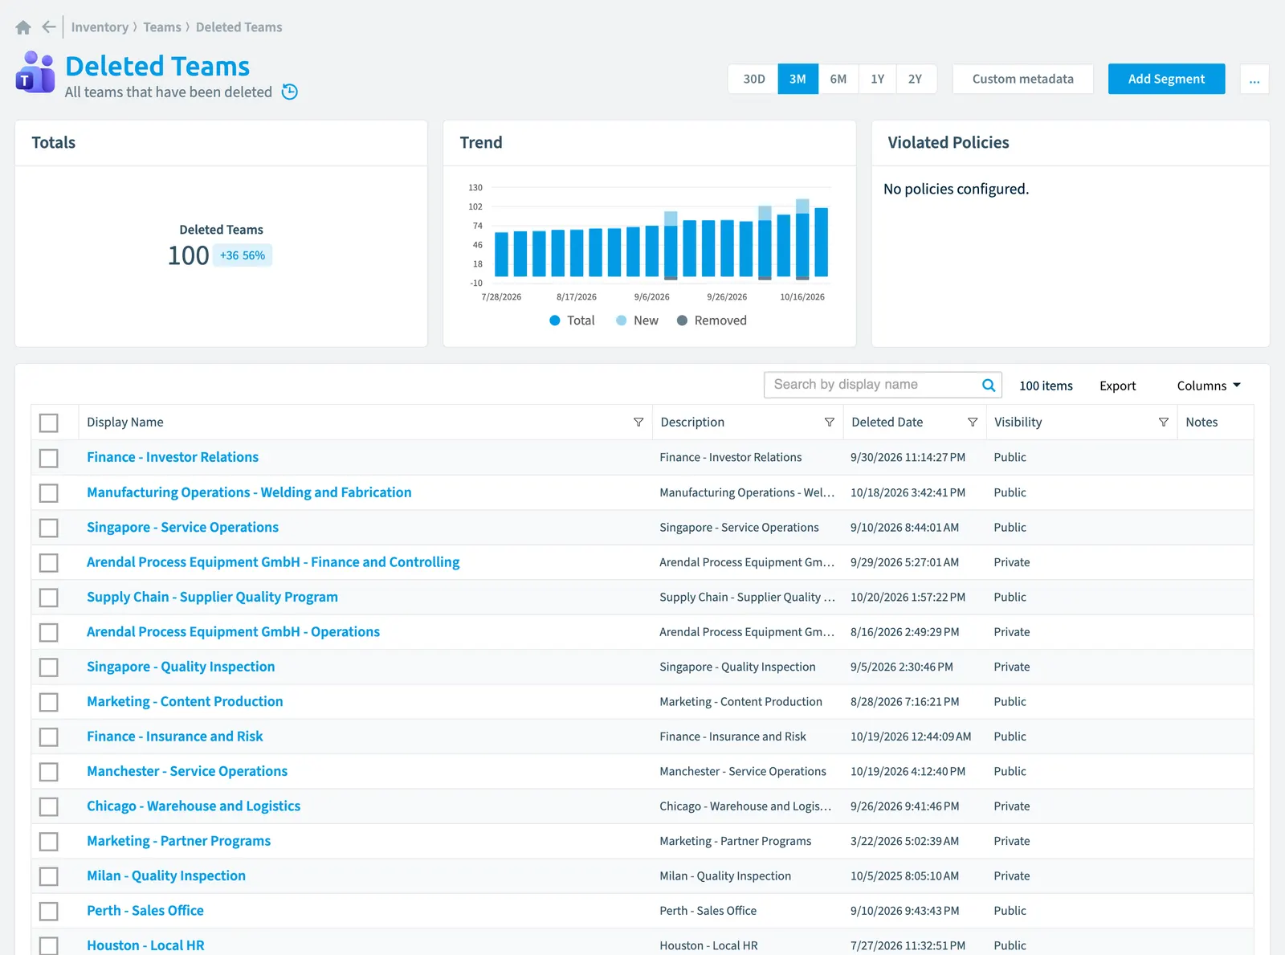Expand the Columns dropdown
The width and height of the screenshot is (1285, 955).
pos(1209,386)
